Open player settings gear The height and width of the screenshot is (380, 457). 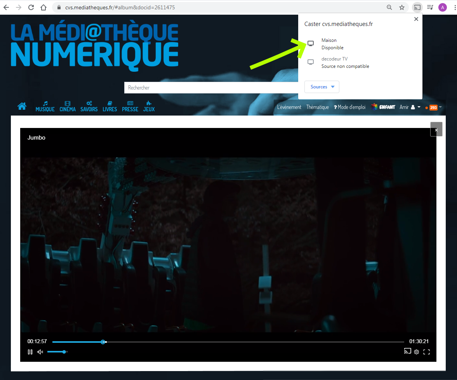coord(417,352)
